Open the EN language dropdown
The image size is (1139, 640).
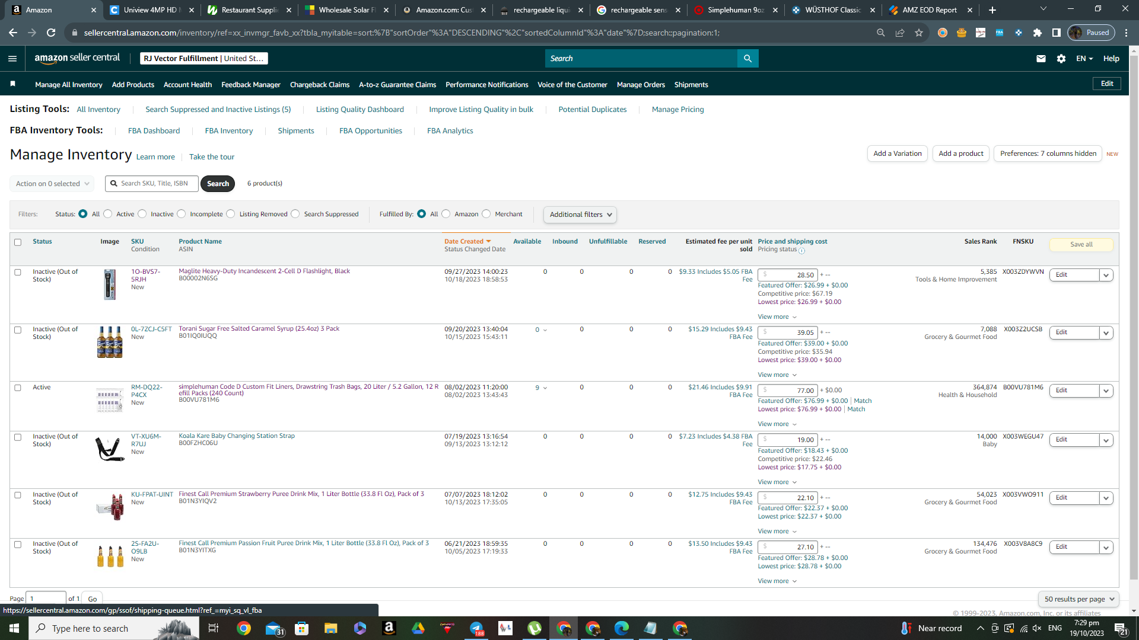point(1084,59)
